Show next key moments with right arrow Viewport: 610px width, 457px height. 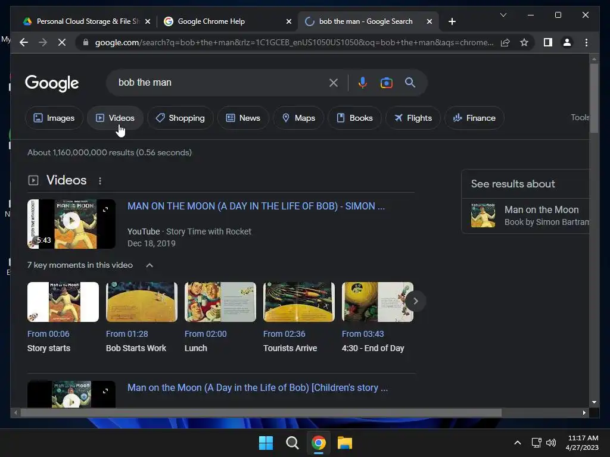(415, 301)
